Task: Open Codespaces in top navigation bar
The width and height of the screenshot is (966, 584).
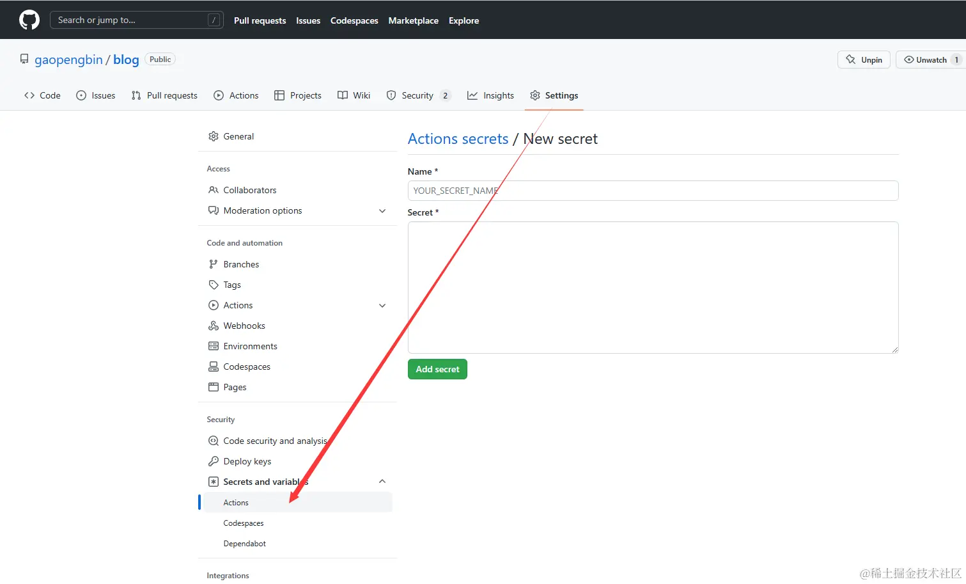Action: (x=354, y=20)
